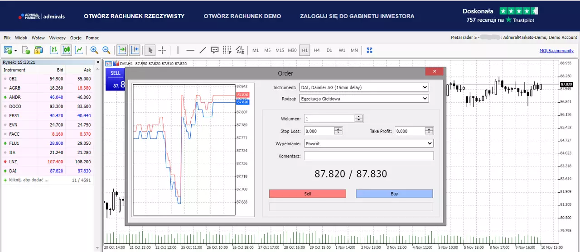Switch to candlestick chart type

(x=66, y=50)
